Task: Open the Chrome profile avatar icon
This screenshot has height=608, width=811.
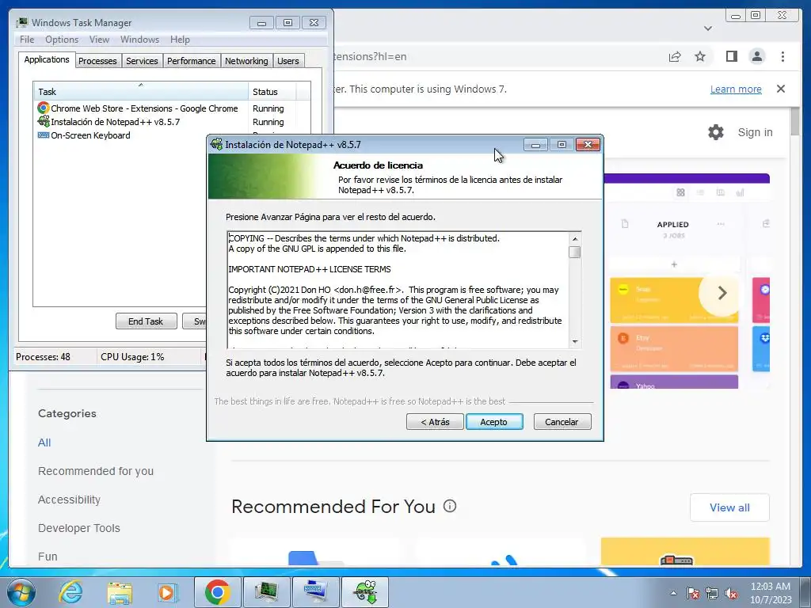Action: click(757, 56)
